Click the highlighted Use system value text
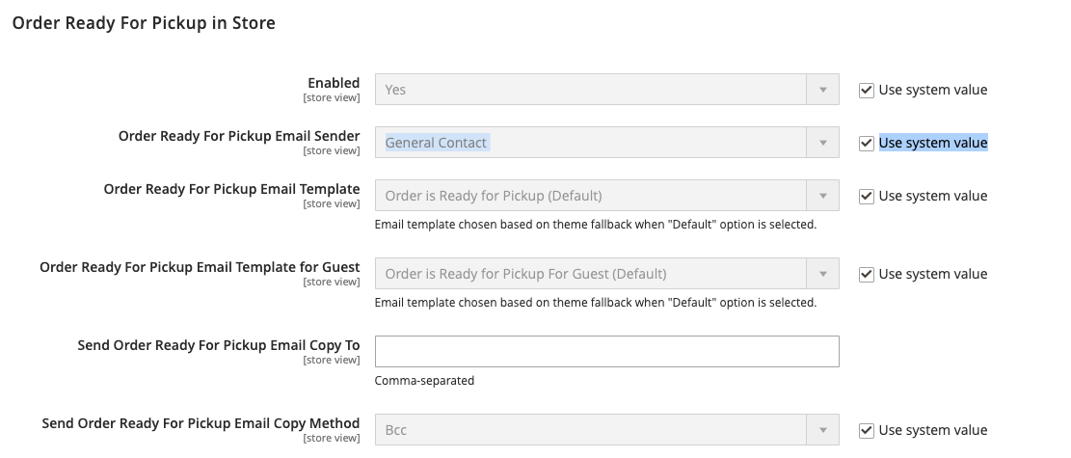 click(x=932, y=143)
